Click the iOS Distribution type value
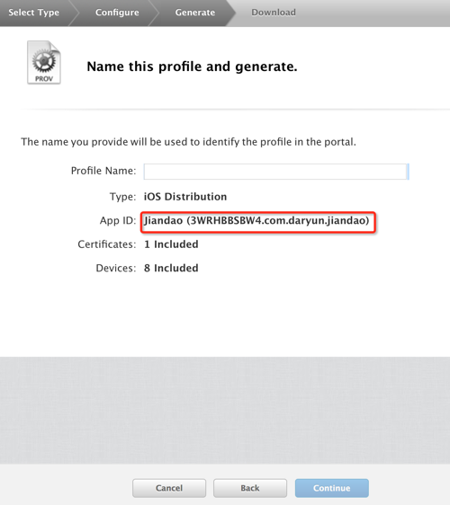Screen dimensions: 450x505 [x=185, y=197]
